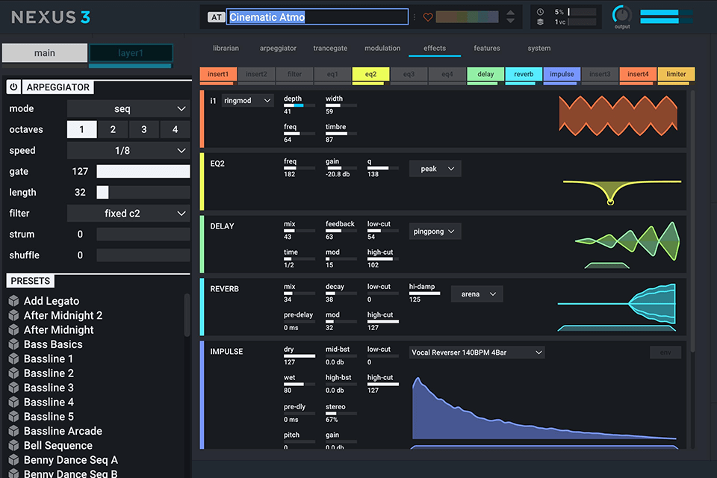Open the arpeggiator mode dropdown

click(128, 109)
